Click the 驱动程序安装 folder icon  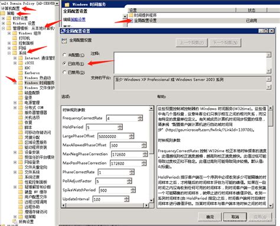(x=21, y=148)
